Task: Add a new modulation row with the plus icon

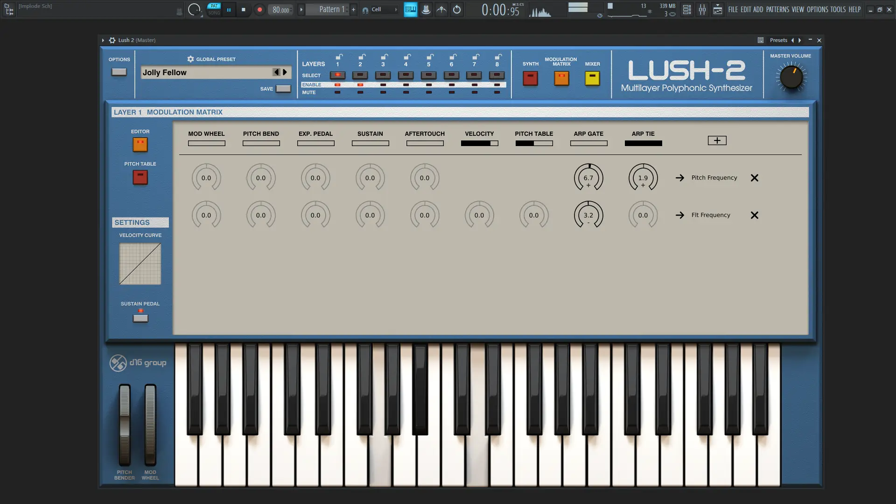Action: 717,140
